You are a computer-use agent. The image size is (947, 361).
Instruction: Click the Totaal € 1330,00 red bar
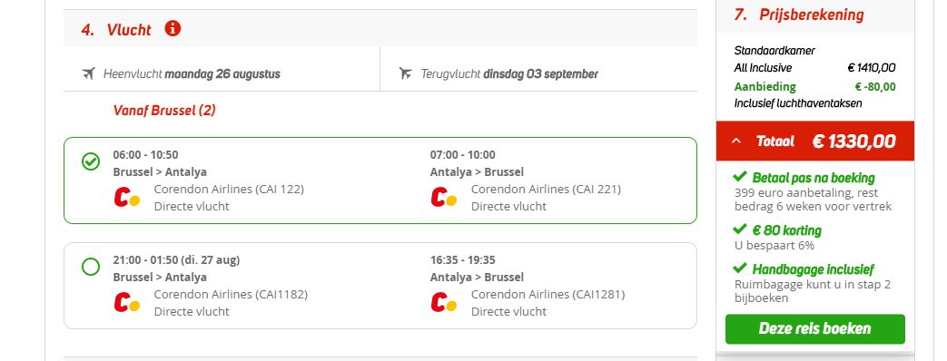pos(814,141)
